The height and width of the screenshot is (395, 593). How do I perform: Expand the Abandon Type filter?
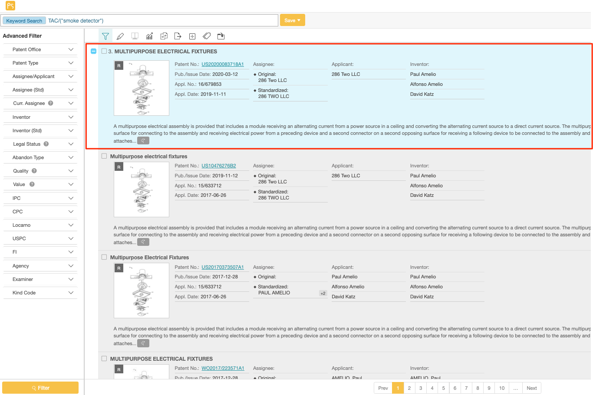(40, 157)
